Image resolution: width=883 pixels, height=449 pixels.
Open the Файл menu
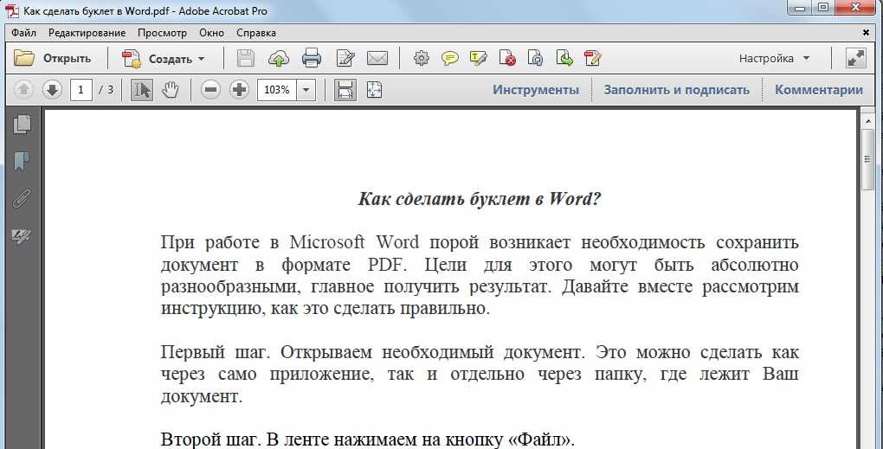[23, 33]
